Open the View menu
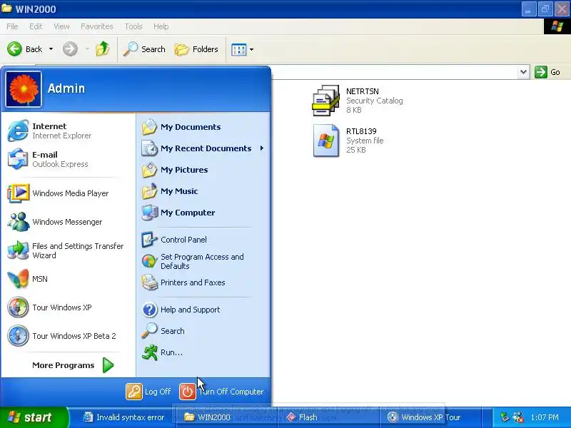This screenshot has height=428, width=571. pyautogui.click(x=61, y=26)
